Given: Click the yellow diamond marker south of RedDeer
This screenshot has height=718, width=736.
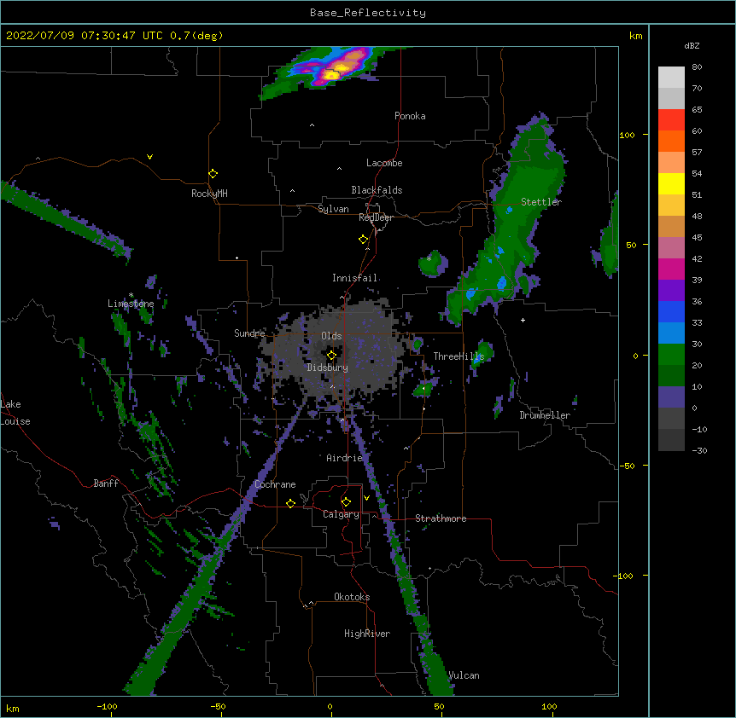Looking at the screenshot, I should click(x=364, y=240).
